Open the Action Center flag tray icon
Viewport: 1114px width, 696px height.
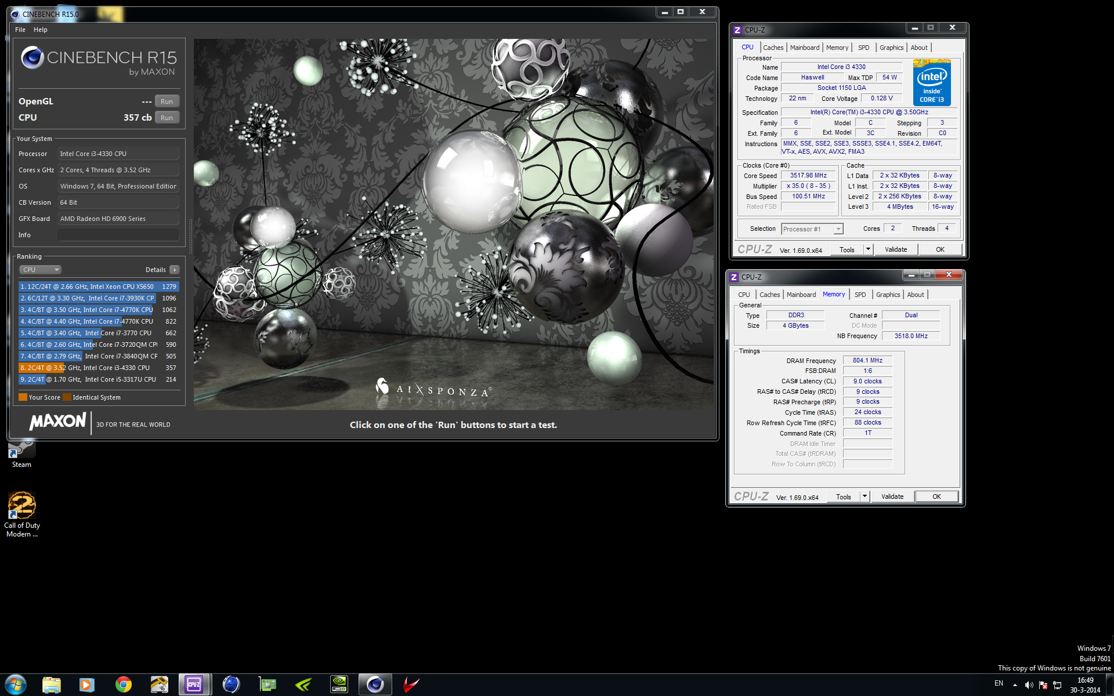coord(1043,685)
